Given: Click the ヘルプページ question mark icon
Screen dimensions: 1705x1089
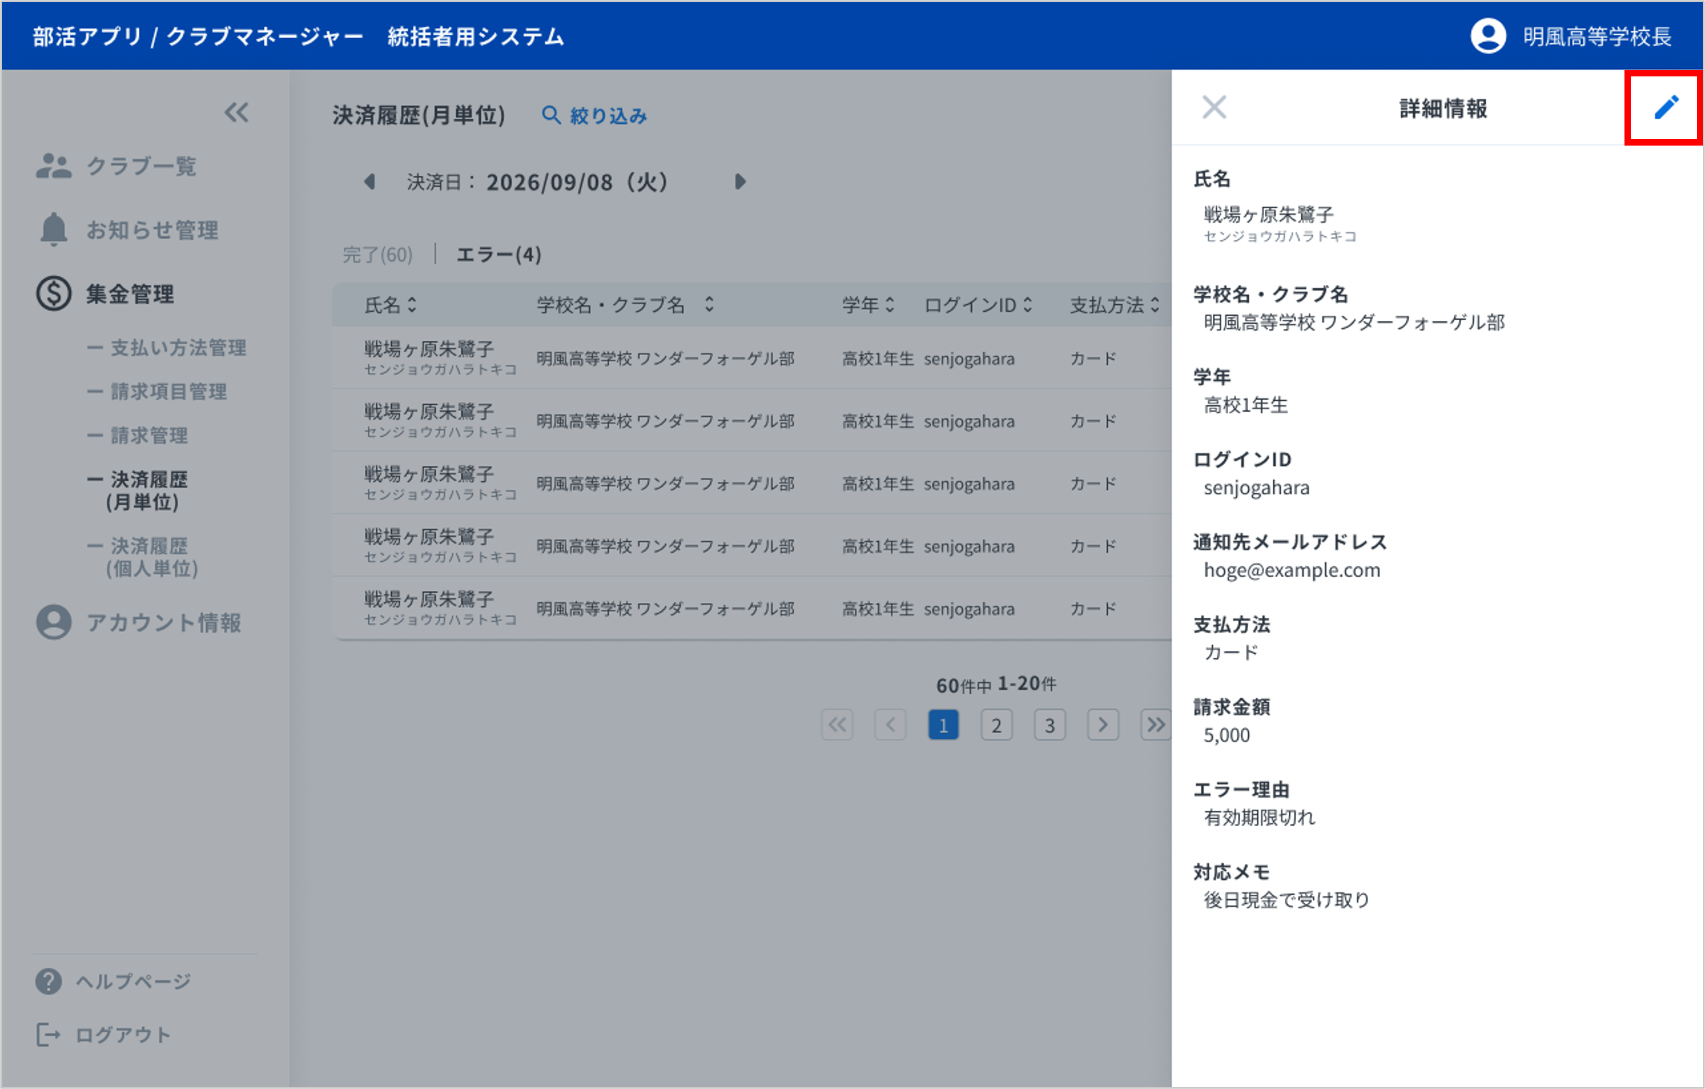Looking at the screenshot, I should (48, 981).
